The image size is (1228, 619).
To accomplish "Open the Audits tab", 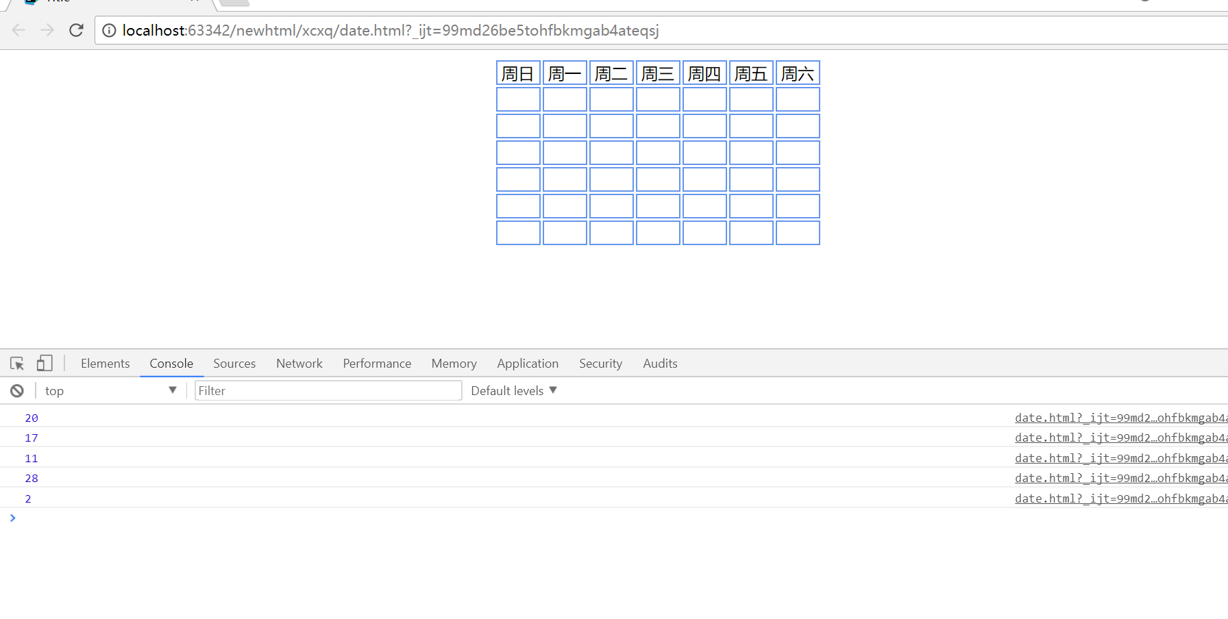I will (x=660, y=364).
